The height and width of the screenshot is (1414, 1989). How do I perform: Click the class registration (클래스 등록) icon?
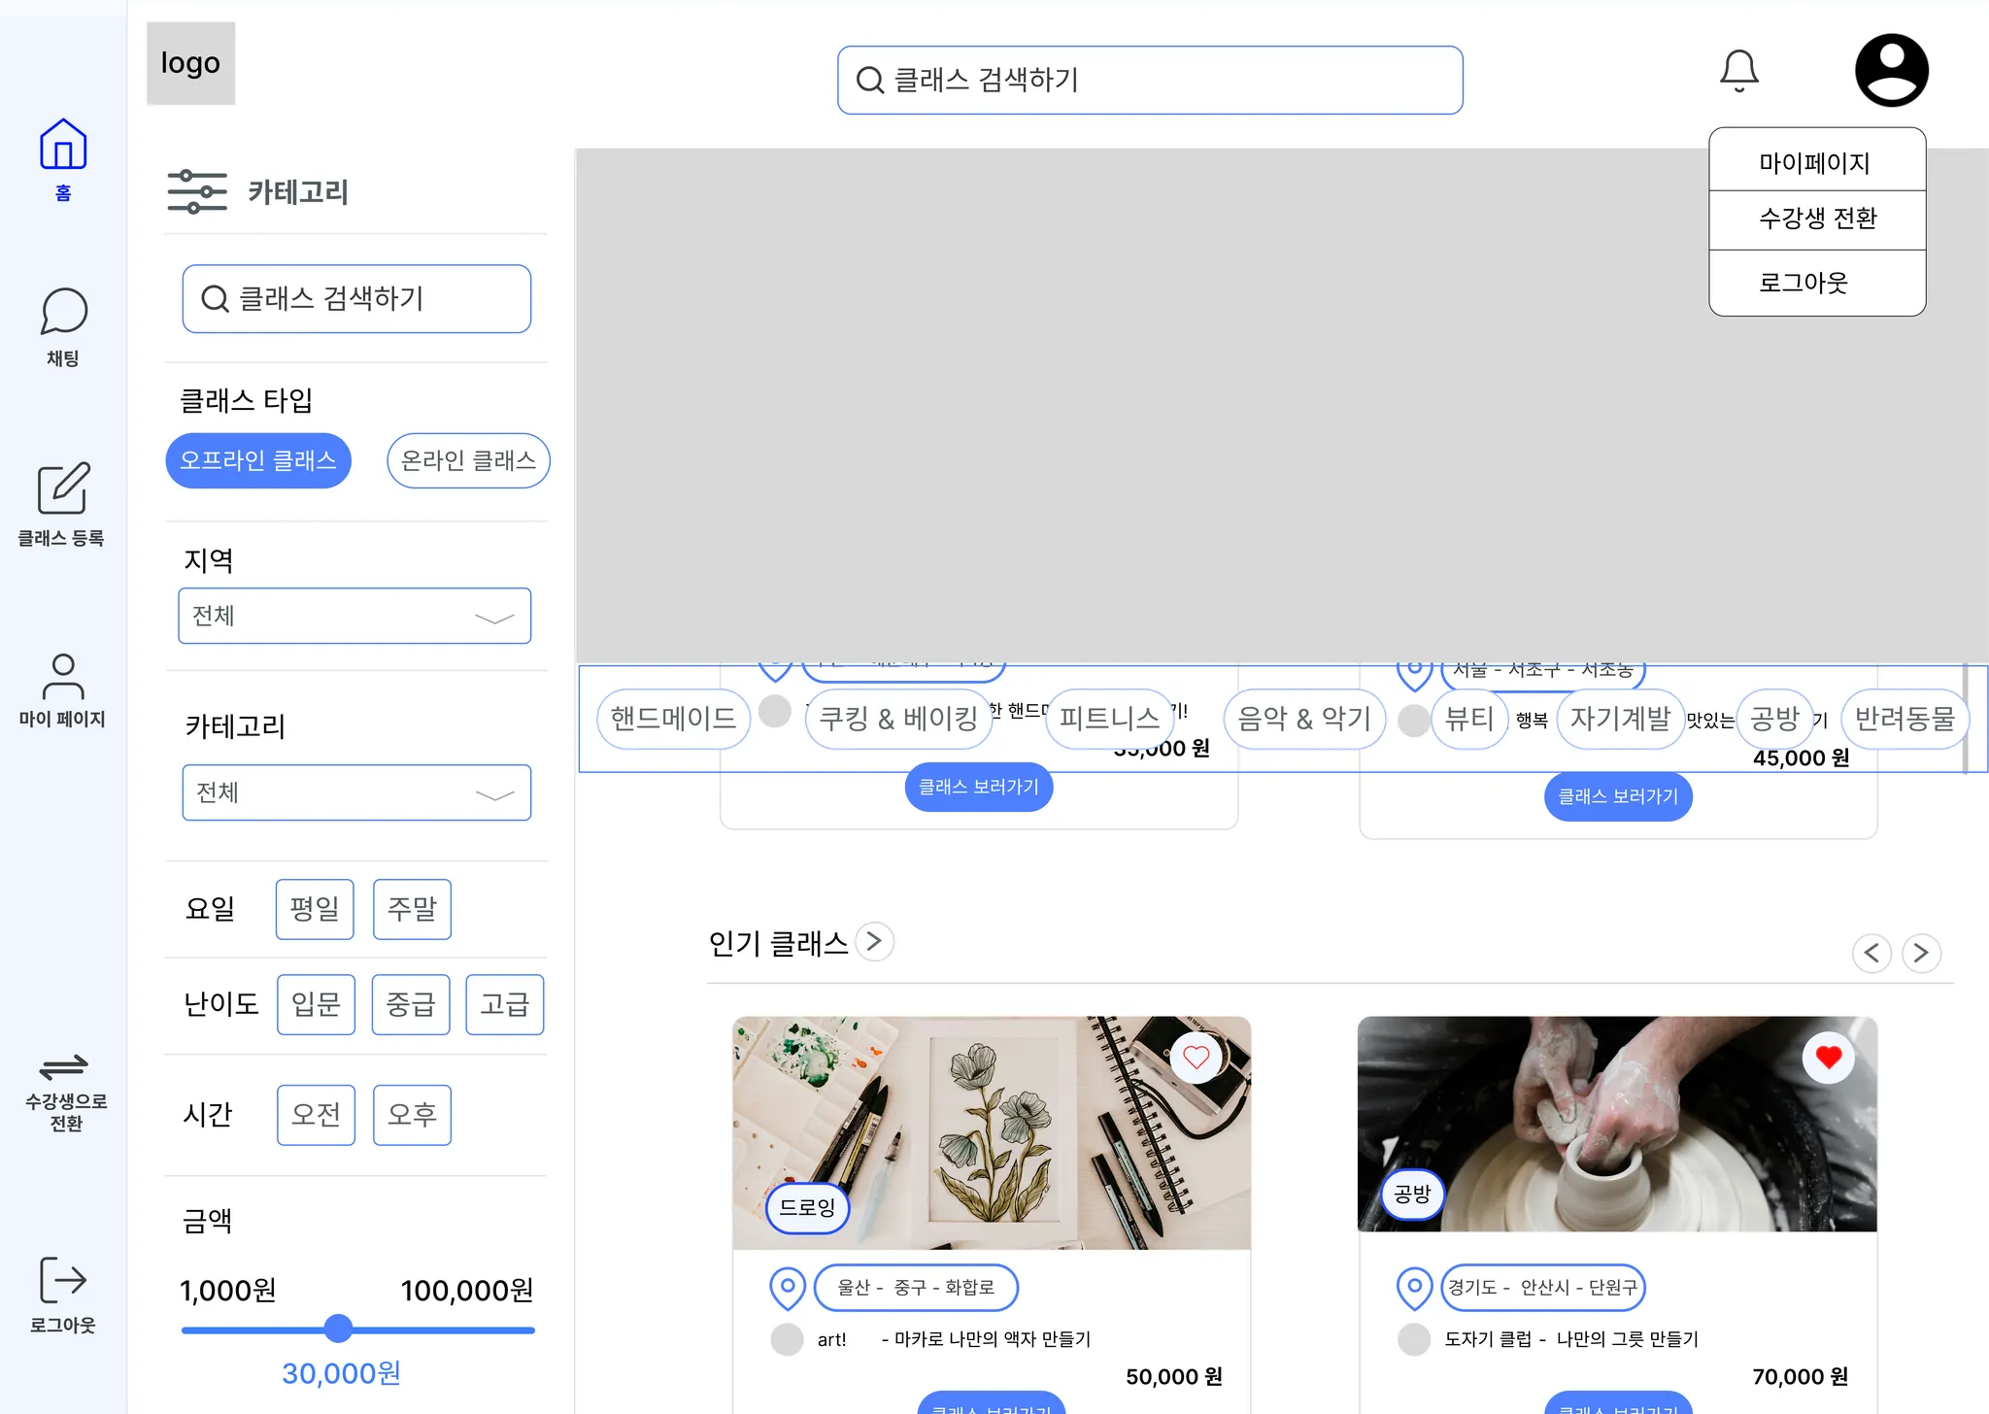63,488
